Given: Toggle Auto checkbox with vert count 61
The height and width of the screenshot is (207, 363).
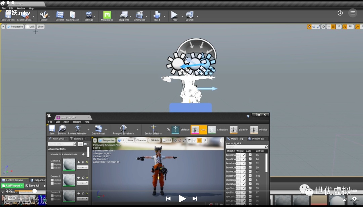Looking at the screenshot, I should point(250,180).
